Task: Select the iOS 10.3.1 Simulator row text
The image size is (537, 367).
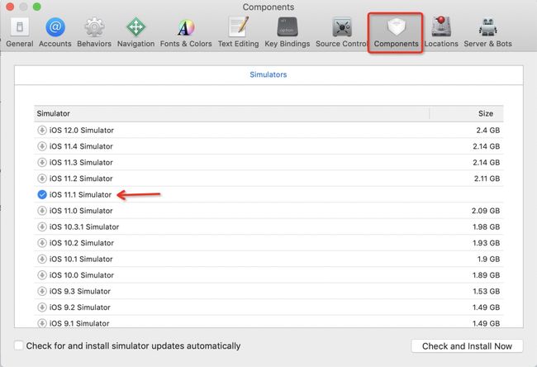Action: (x=84, y=226)
